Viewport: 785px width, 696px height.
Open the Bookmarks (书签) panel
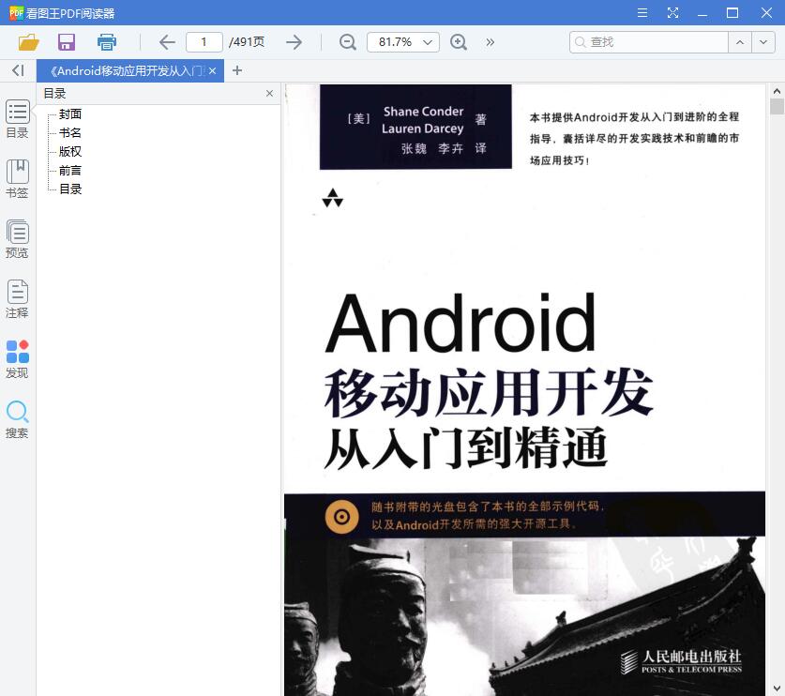coord(17,177)
